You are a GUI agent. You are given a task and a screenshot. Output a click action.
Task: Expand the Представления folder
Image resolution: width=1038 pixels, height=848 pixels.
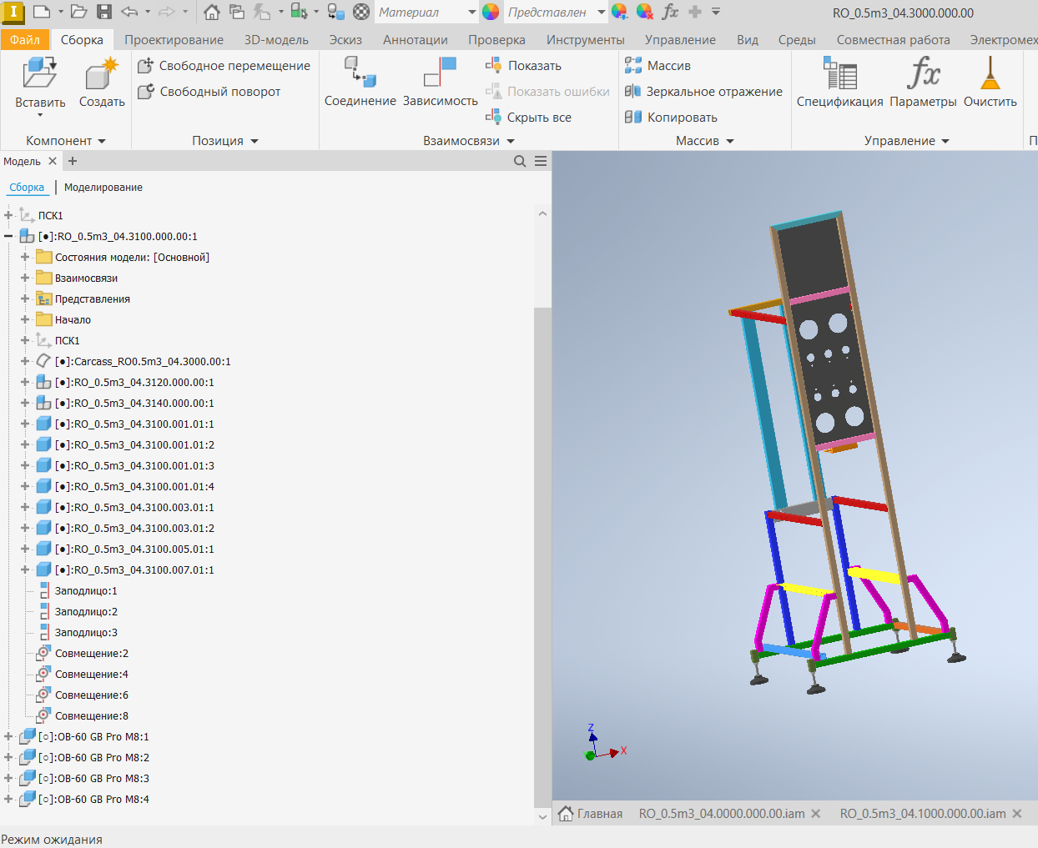pos(25,299)
